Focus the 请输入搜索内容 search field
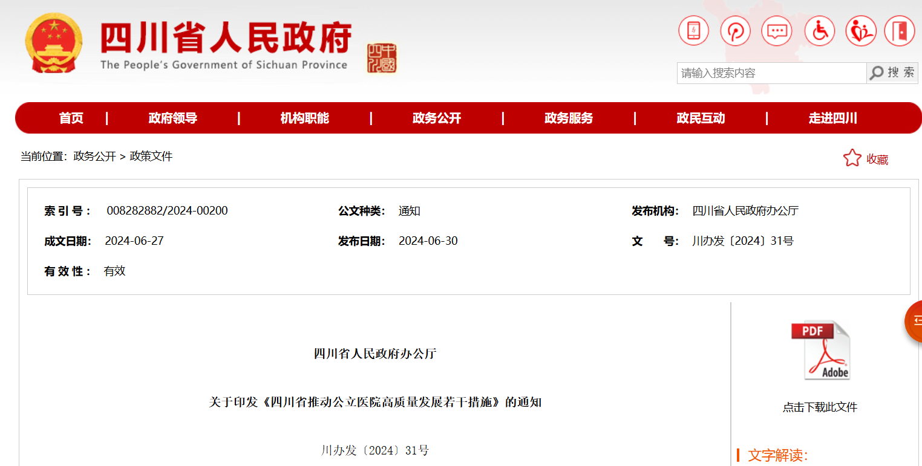Viewport: 922px width, 466px height. tap(771, 73)
